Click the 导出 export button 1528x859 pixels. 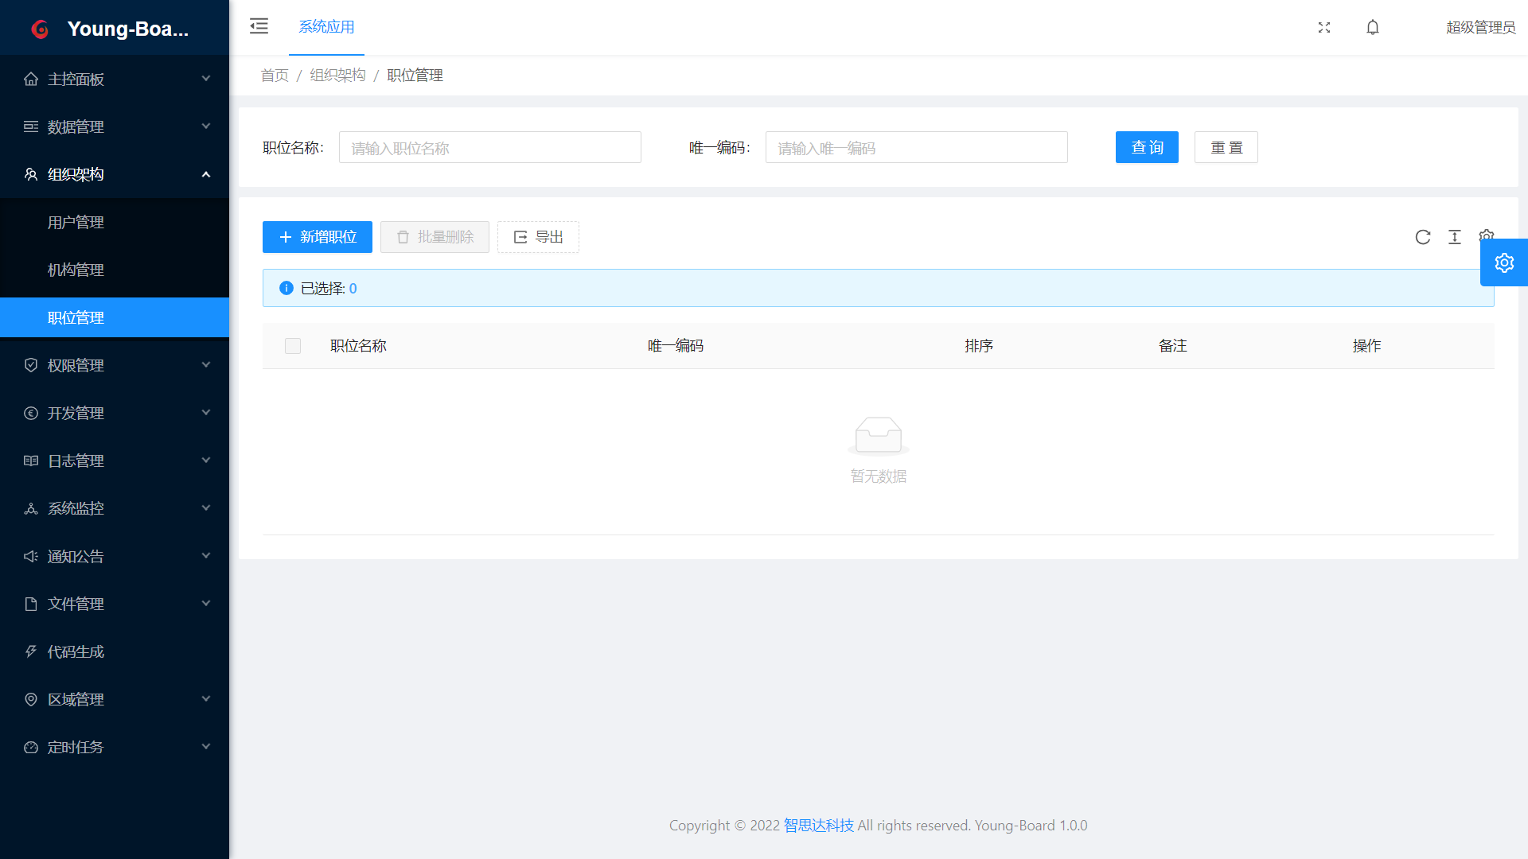click(538, 237)
